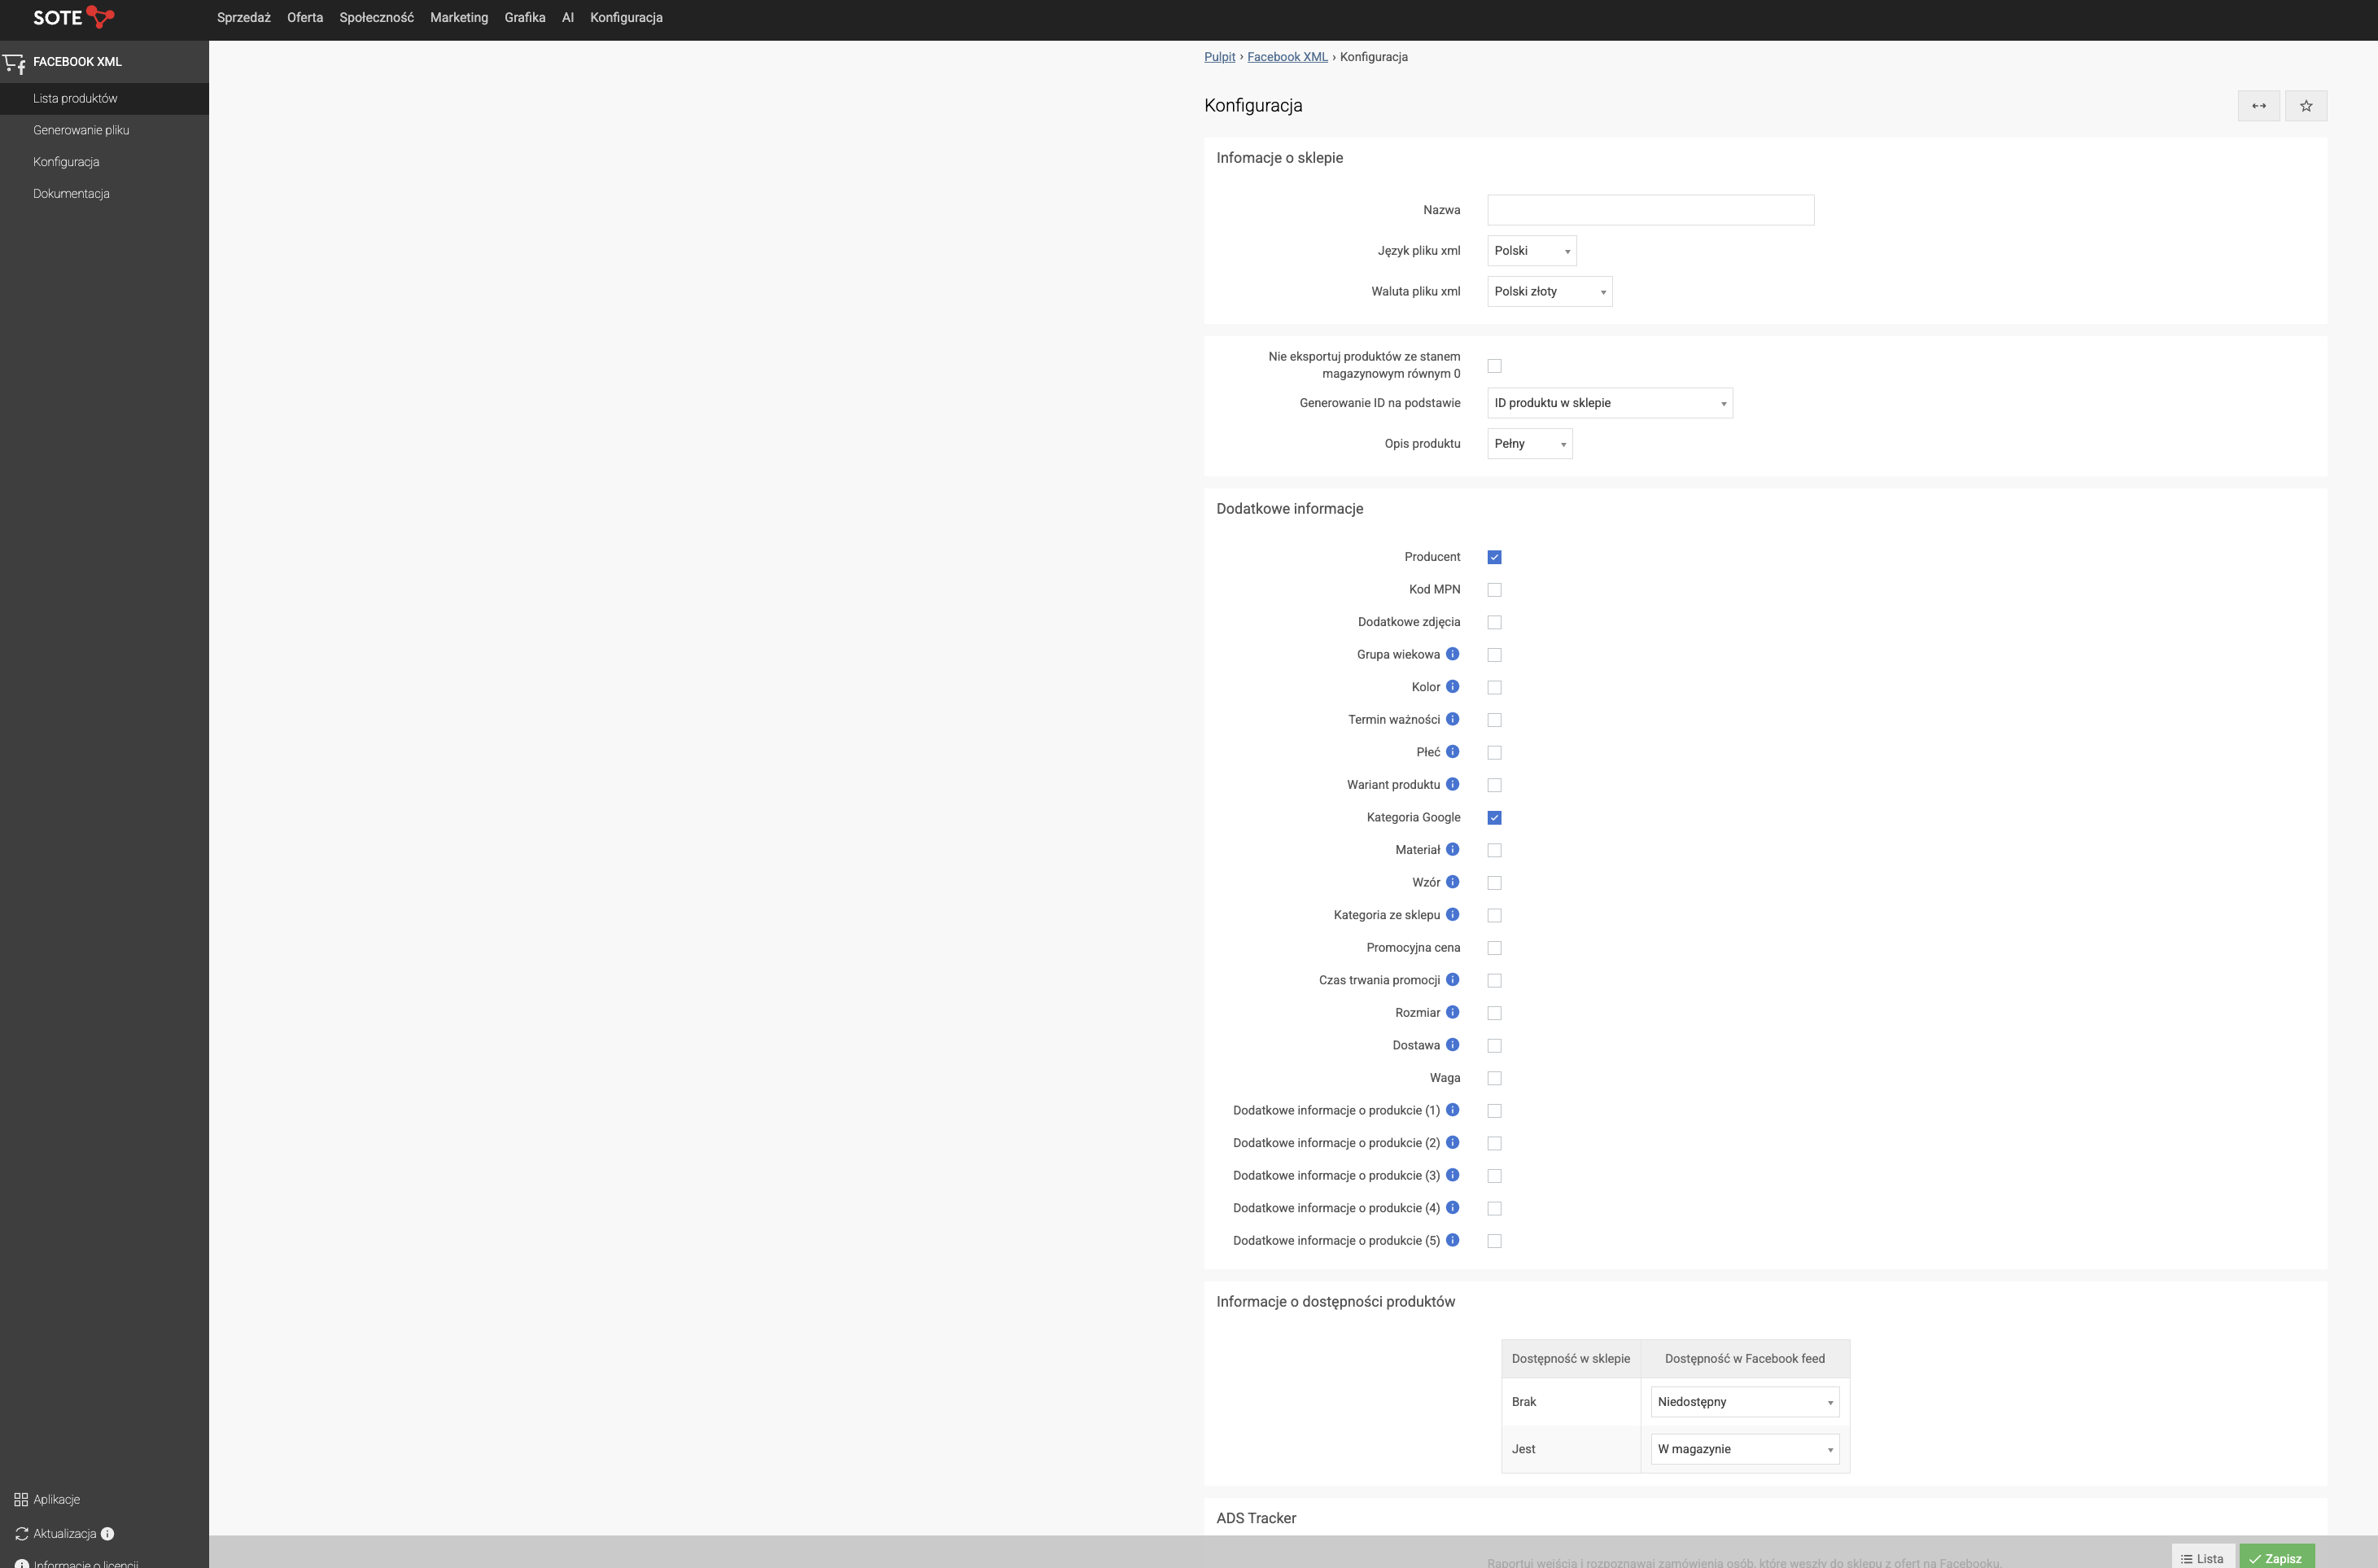Click info icon next to Wariant produktu

coord(1453,784)
